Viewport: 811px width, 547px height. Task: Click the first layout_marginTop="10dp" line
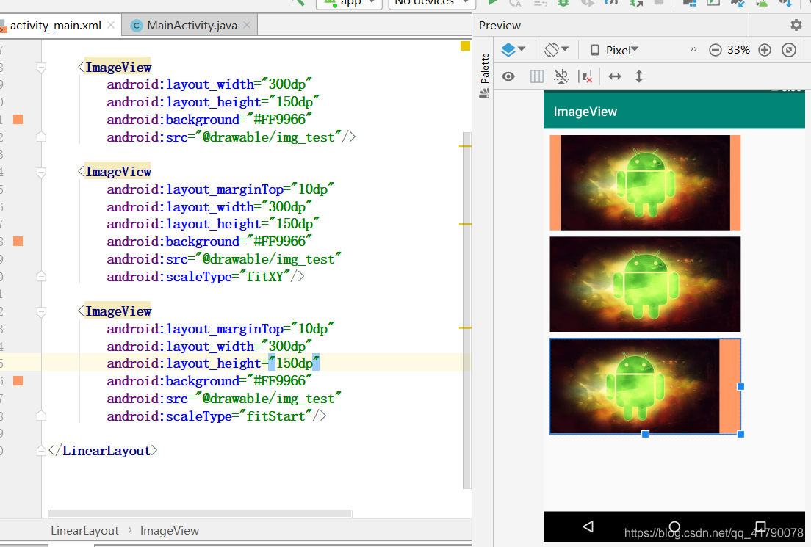coord(220,189)
